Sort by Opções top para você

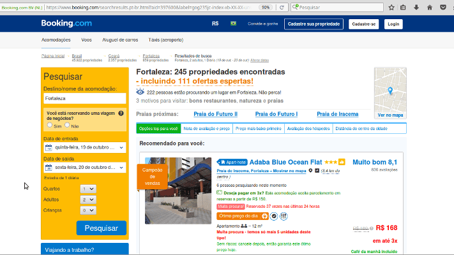tap(158, 129)
